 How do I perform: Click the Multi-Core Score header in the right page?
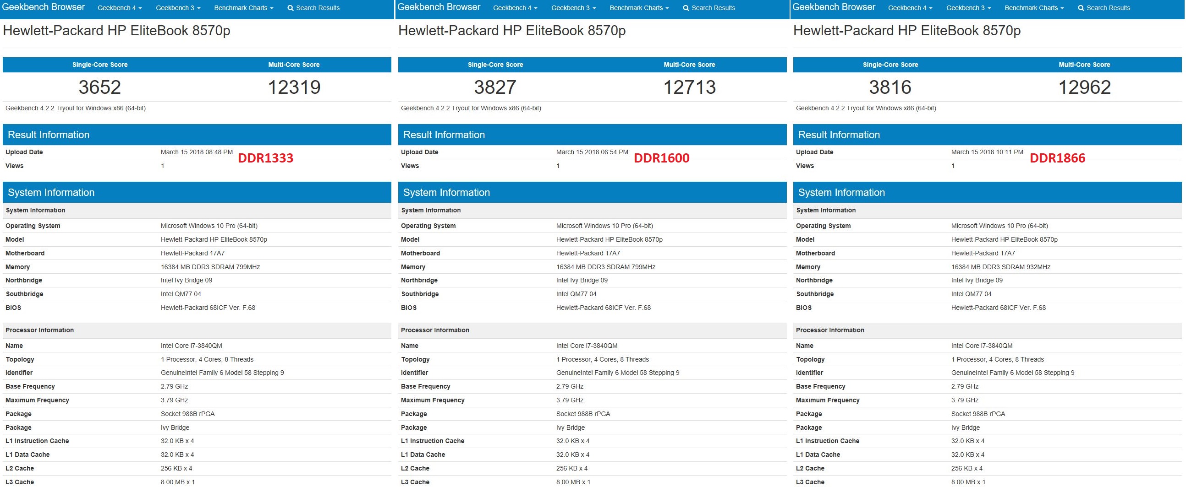coord(1084,65)
